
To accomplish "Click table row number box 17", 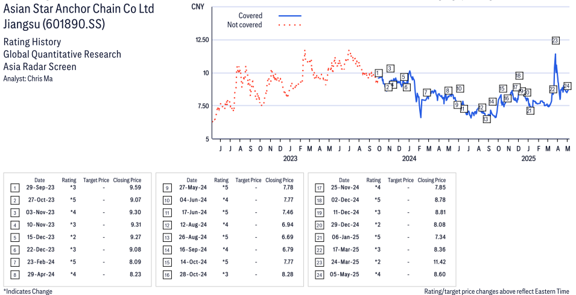I will tap(319, 188).
